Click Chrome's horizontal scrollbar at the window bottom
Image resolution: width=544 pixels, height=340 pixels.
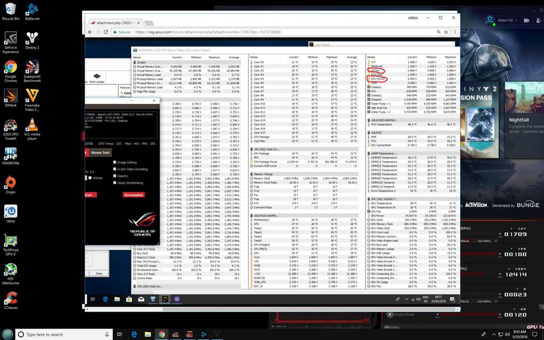(310, 309)
